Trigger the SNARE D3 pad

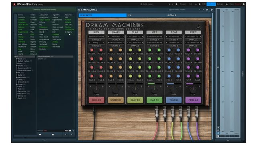point(116,100)
